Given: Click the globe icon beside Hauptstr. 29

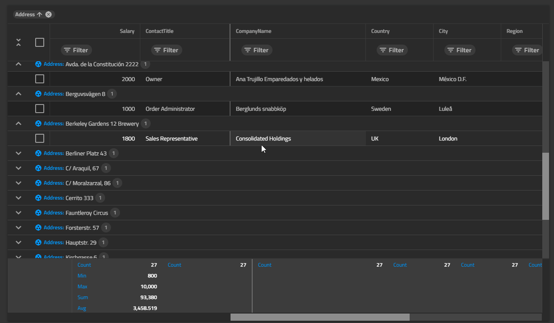Looking at the screenshot, I should [x=38, y=242].
